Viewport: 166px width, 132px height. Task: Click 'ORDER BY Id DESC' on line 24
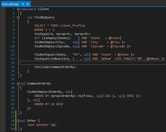pos(49,104)
